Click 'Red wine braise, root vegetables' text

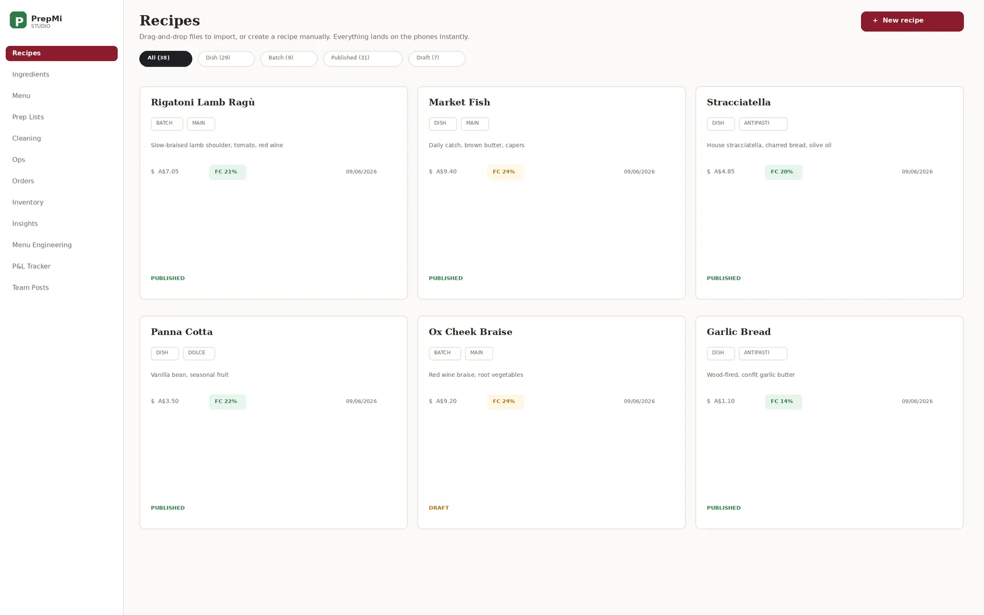click(476, 375)
